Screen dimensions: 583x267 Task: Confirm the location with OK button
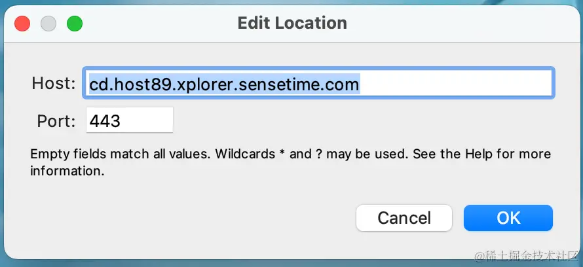point(508,218)
